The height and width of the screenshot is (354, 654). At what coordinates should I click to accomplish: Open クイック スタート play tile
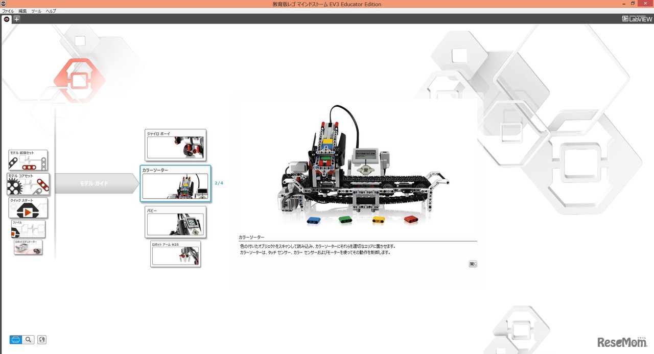[x=28, y=208]
